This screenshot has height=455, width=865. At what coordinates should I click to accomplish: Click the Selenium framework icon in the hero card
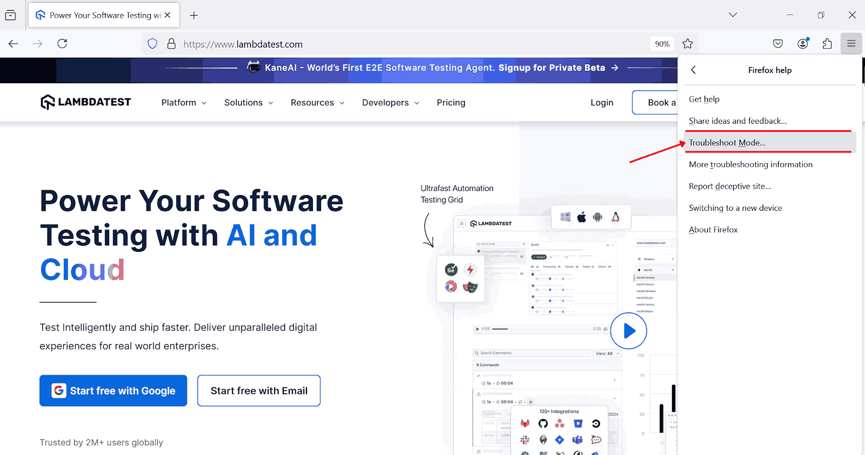[451, 270]
